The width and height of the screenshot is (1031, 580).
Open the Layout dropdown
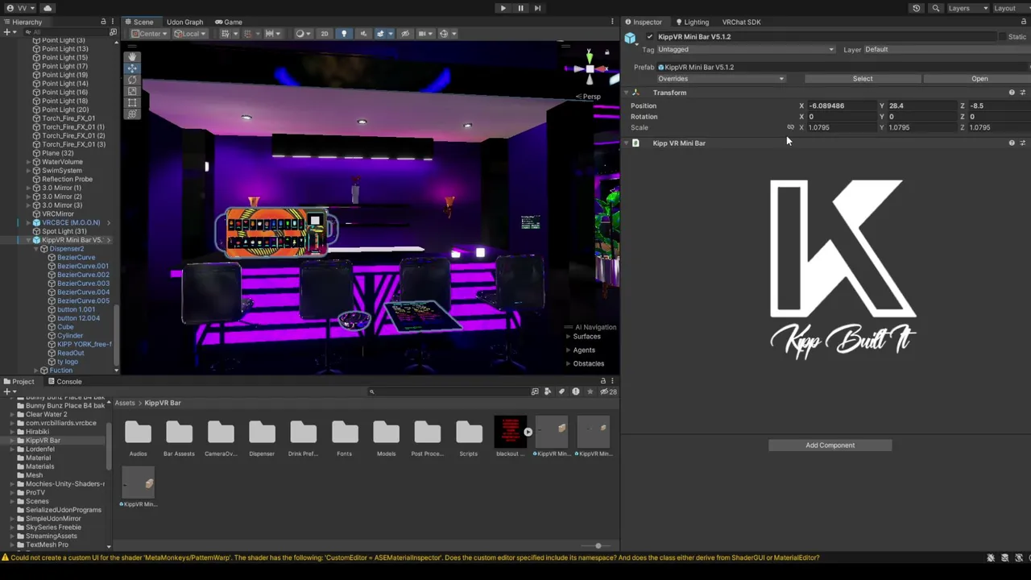pos(1010,8)
